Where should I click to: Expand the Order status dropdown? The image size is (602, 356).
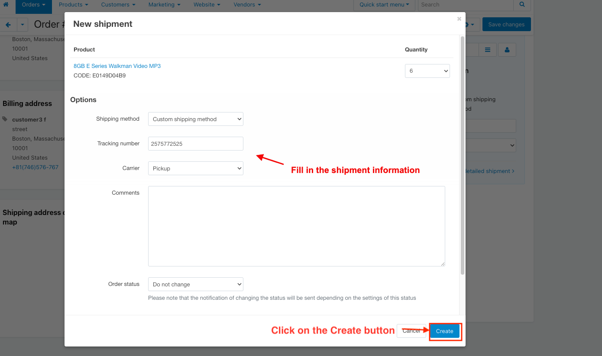(195, 284)
